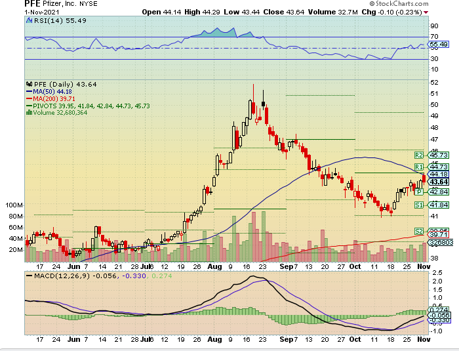Click the bold 43.64 last-price tag
The width and height of the screenshot is (459, 351).
point(439,182)
